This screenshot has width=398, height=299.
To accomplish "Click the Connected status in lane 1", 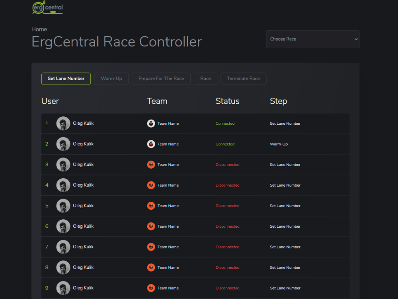I will [225, 124].
